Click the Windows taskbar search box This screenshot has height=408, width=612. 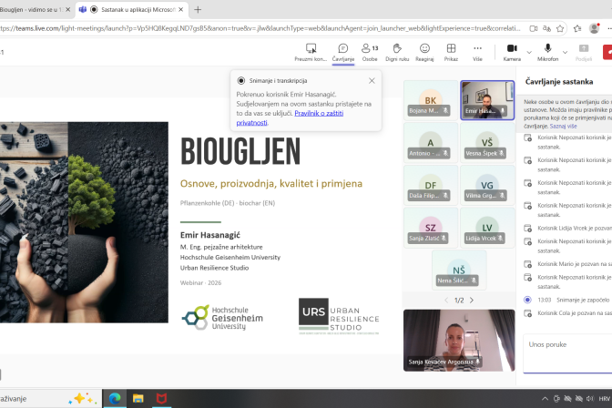49,399
